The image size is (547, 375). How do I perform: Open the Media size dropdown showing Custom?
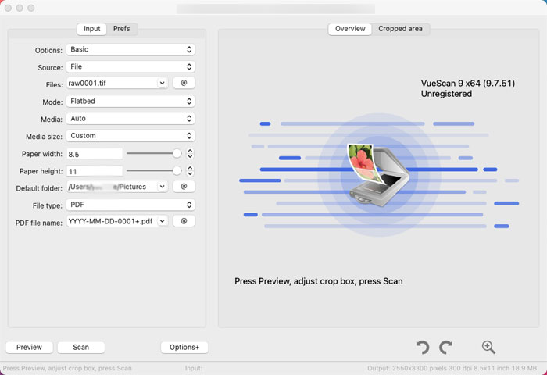[130, 136]
